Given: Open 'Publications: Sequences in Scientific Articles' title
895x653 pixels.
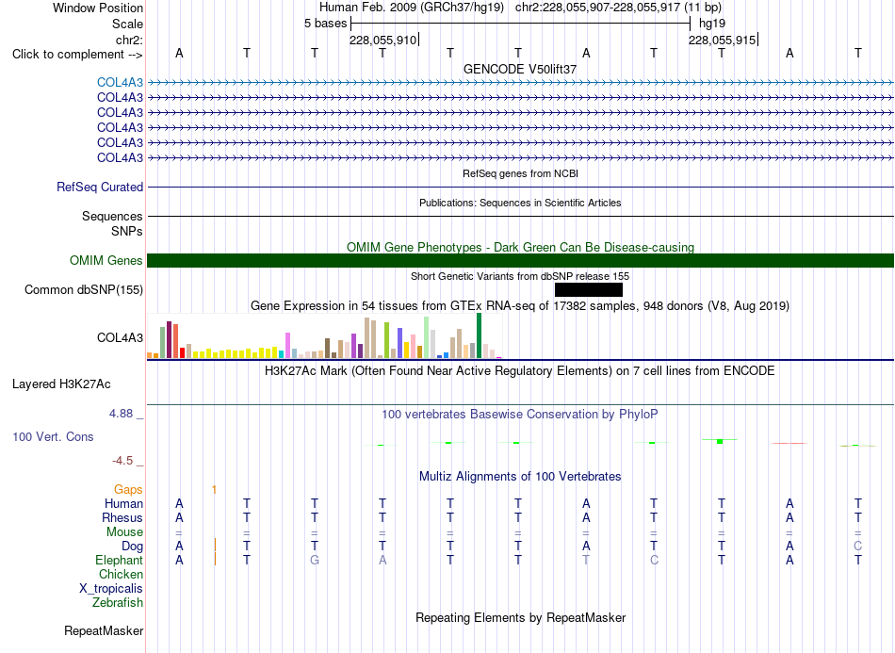Looking at the screenshot, I should coord(520,203).
